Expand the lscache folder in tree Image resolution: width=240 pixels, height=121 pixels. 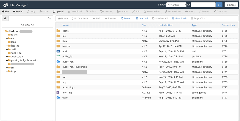pyautogui.click(x=7, y=46)
